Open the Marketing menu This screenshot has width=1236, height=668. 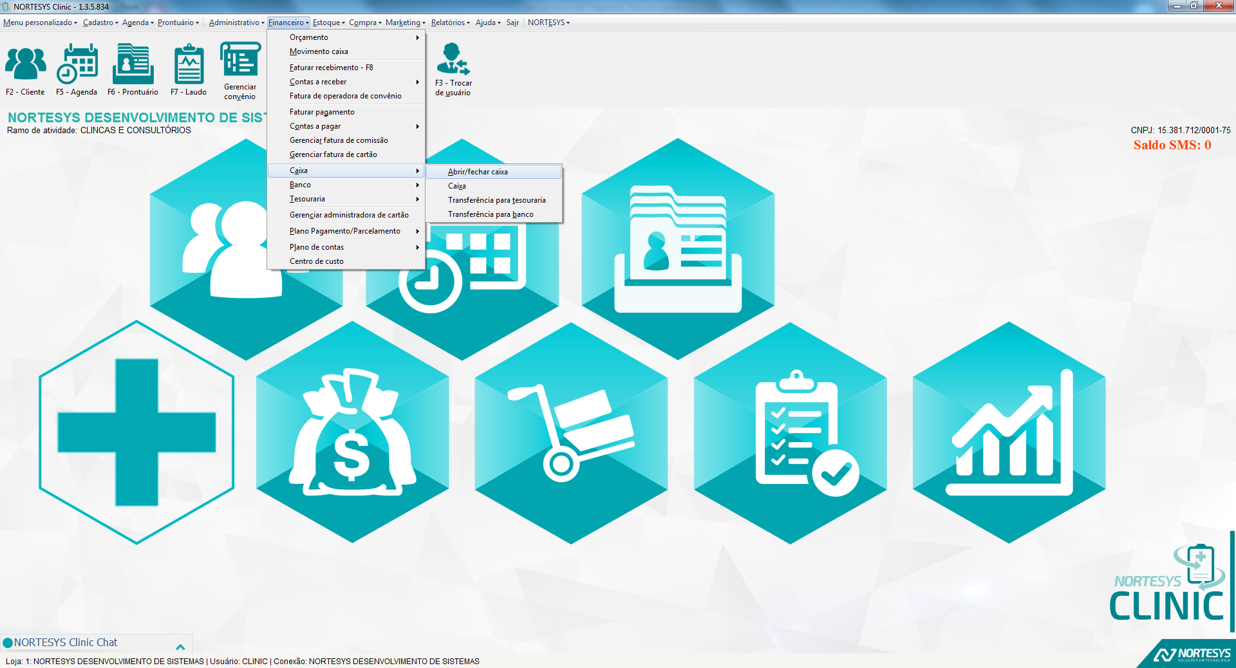[405, 23]
